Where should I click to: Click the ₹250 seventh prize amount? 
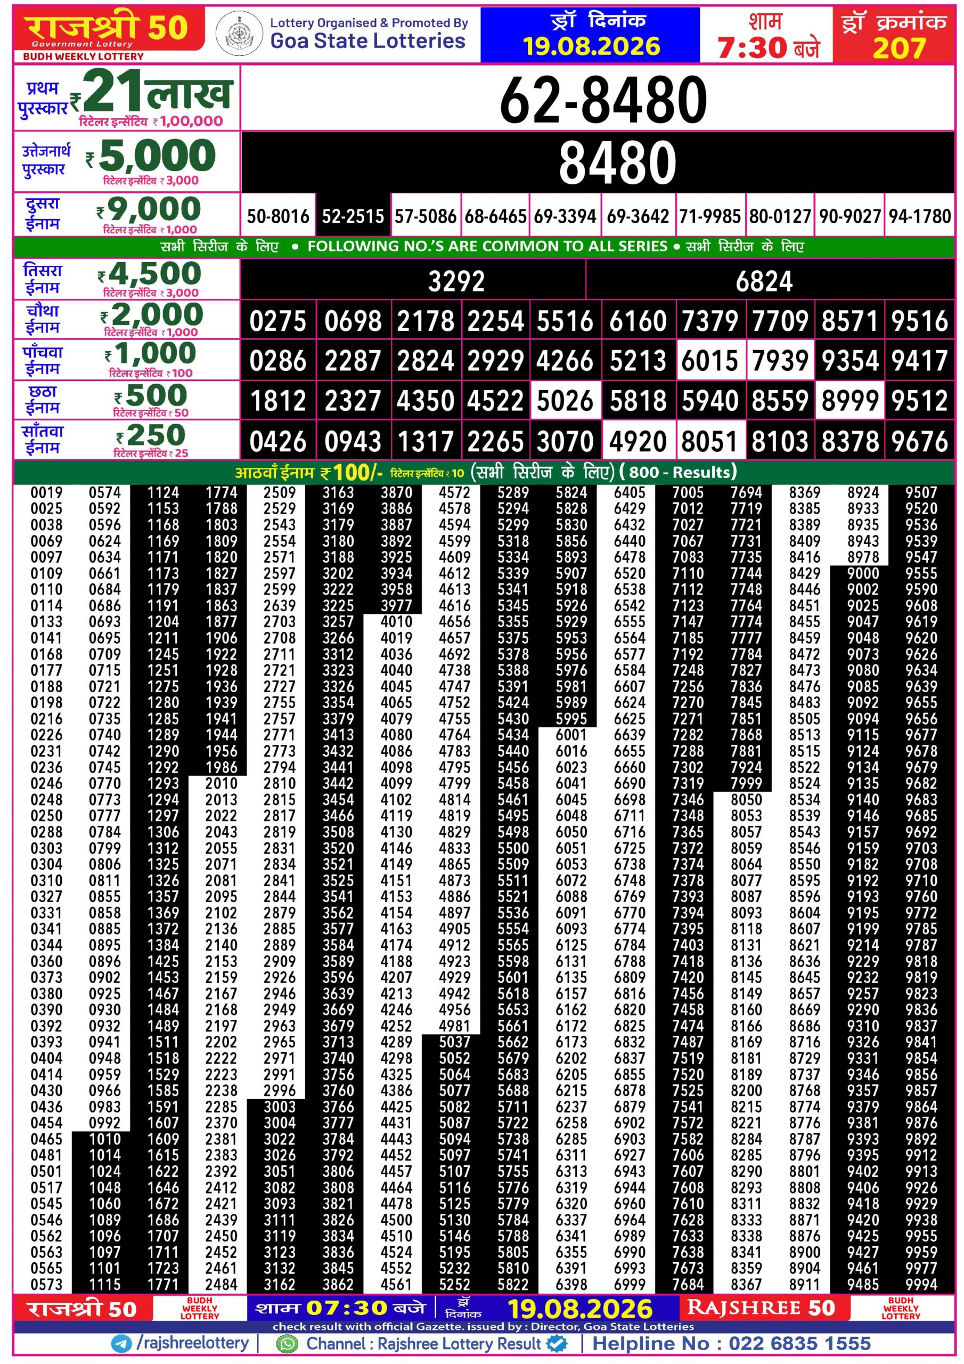[x=151, y=435]
